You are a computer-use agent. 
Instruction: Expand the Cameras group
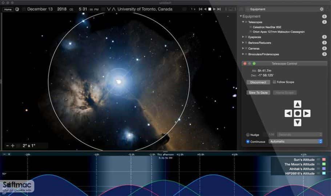tap(243, 48)
